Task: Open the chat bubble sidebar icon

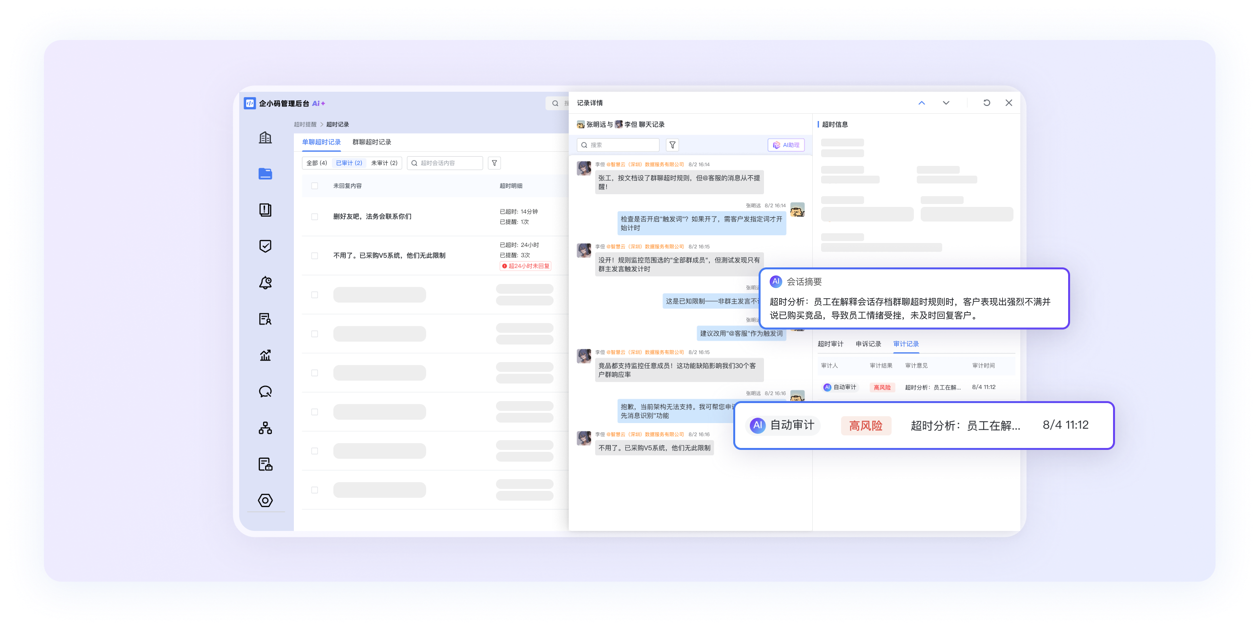Action: coord(265,392)
